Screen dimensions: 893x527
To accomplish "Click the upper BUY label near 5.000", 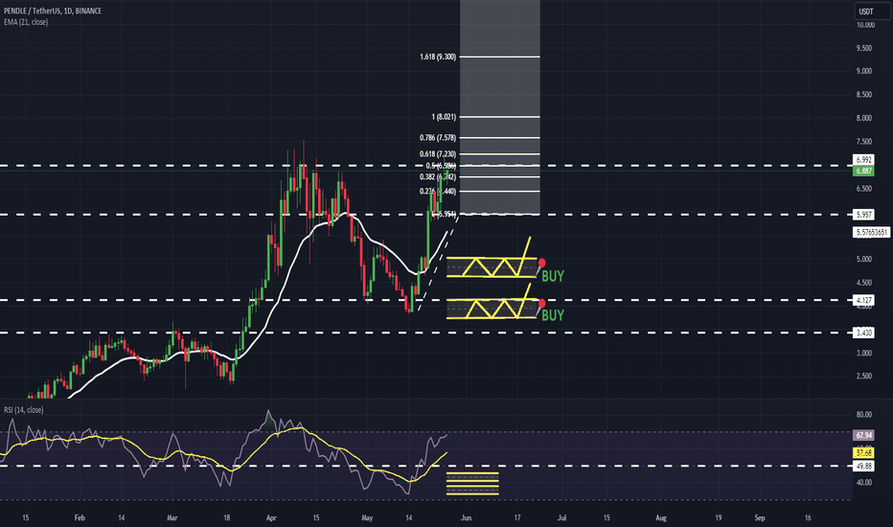I will (553, 276).
